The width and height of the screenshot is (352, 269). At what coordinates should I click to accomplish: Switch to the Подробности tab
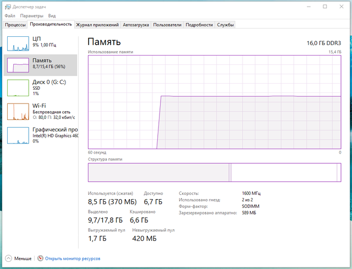[199, 25]
